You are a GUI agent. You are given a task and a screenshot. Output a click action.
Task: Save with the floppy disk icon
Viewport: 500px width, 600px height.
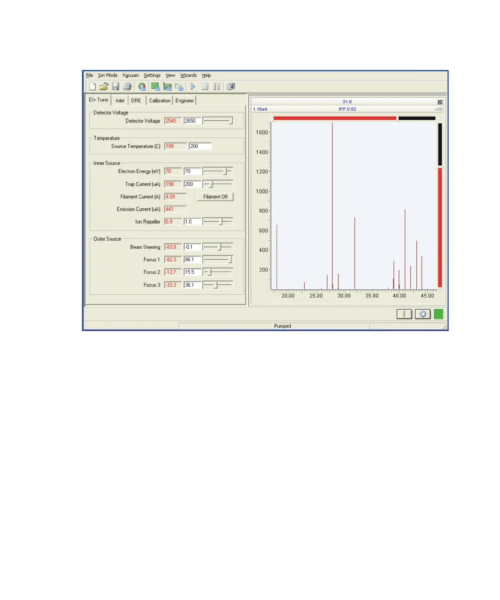tap(116, 87)
